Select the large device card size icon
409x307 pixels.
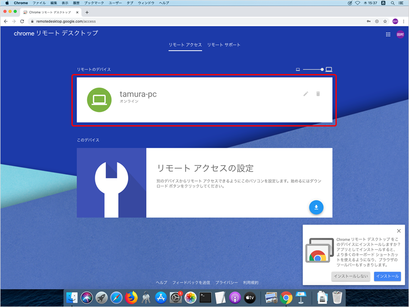(x=329, y=69)
